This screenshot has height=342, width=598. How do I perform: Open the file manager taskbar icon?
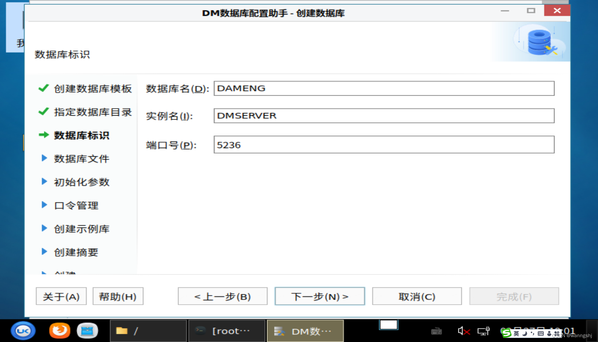pos(87,331)
